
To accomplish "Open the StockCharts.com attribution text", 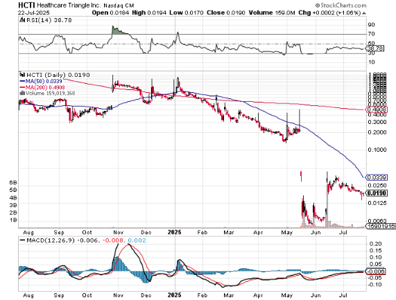I will 341,6.
